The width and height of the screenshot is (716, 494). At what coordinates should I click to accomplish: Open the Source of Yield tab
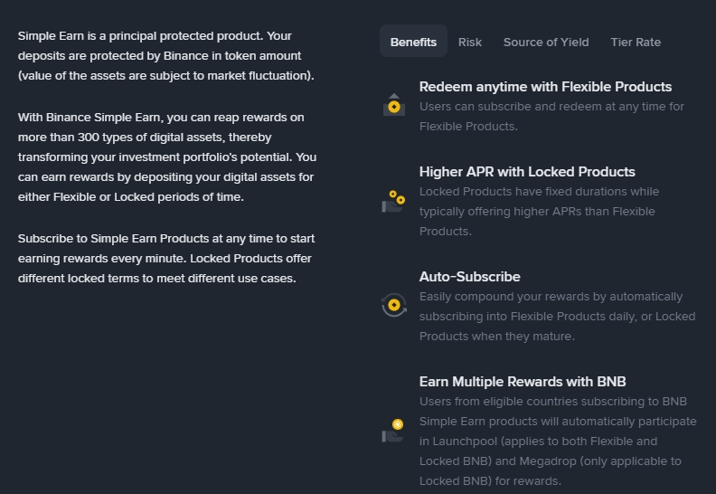[546, 42]
